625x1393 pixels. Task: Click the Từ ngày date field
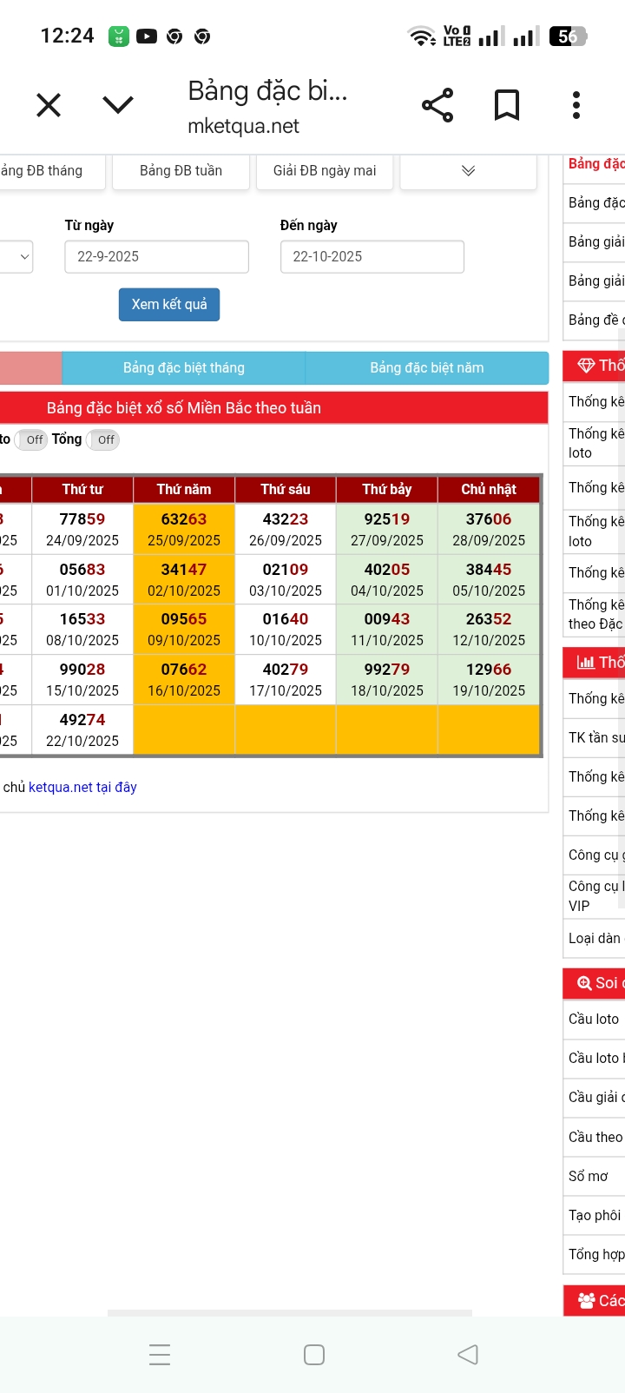(x=156, y=257)
